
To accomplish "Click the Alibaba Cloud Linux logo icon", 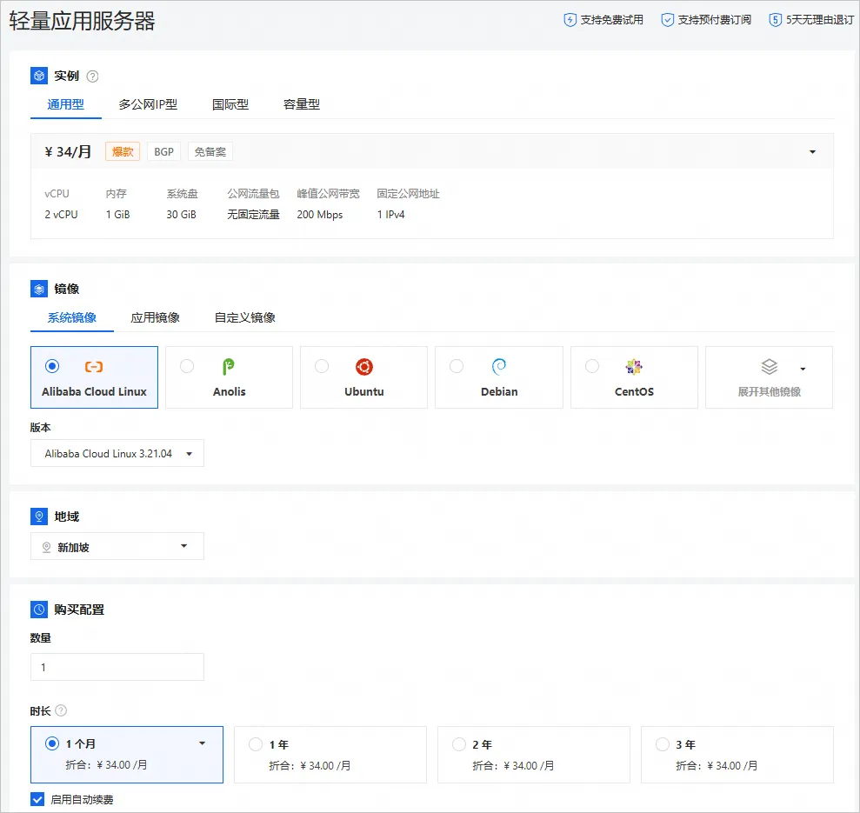I will (x=94, y=366).
